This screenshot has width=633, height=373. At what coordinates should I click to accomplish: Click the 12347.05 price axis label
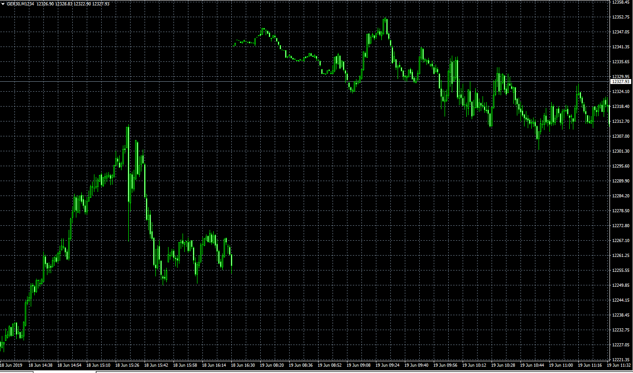coord(621,32)
